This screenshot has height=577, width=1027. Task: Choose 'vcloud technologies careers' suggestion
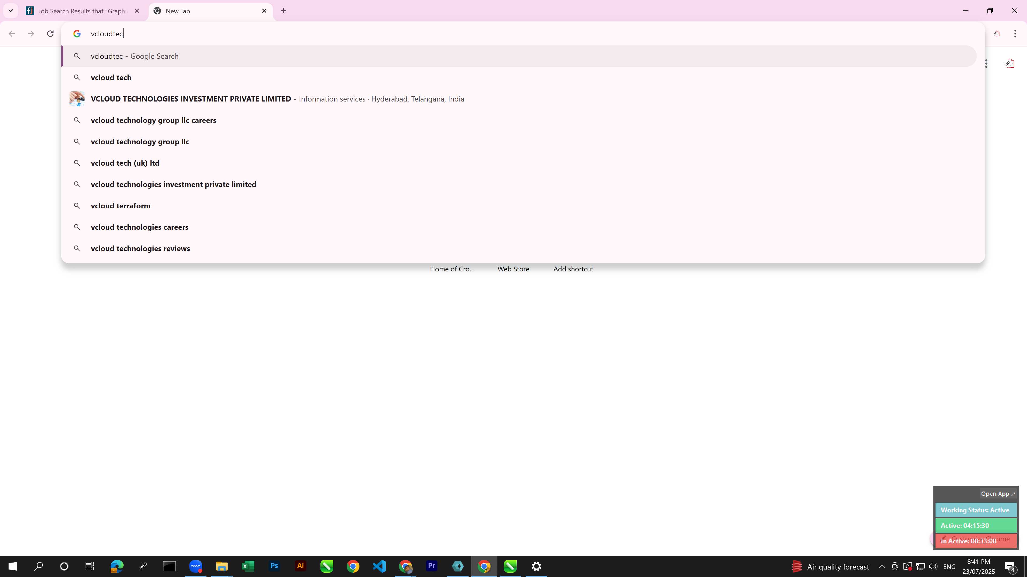click(x=519, y=227)
